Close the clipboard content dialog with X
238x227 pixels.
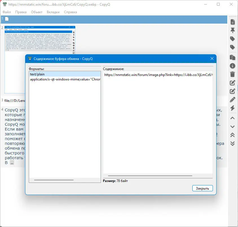click(x=212, y=59)
